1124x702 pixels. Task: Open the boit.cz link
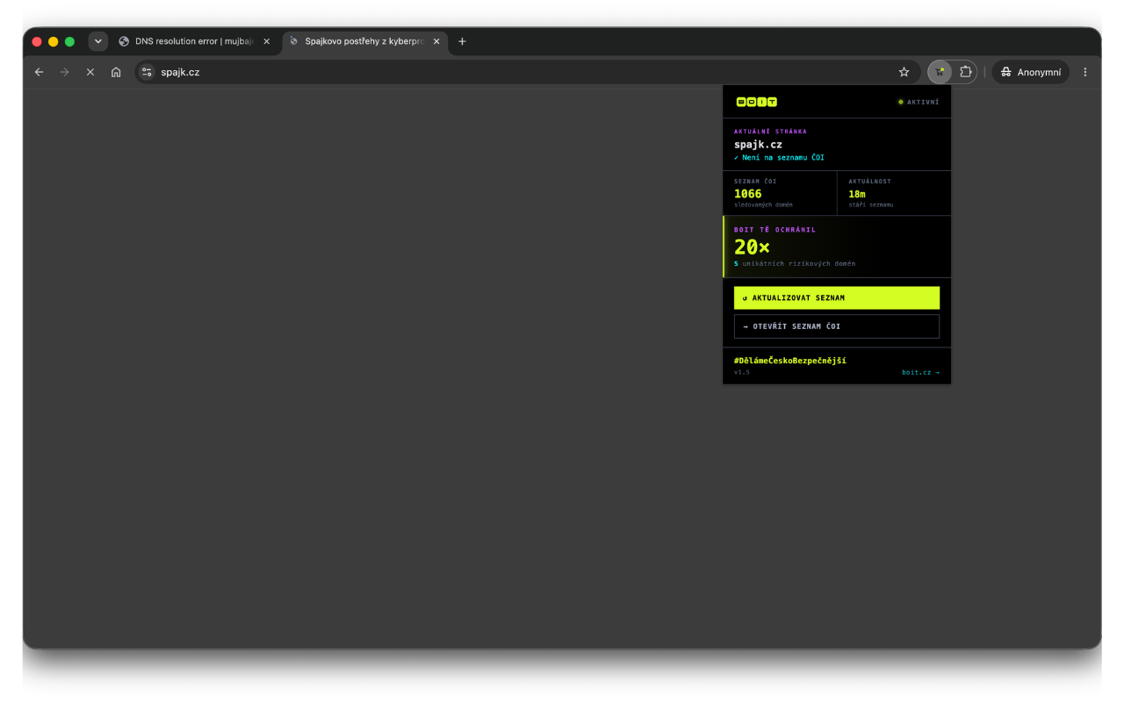(920, 372)
